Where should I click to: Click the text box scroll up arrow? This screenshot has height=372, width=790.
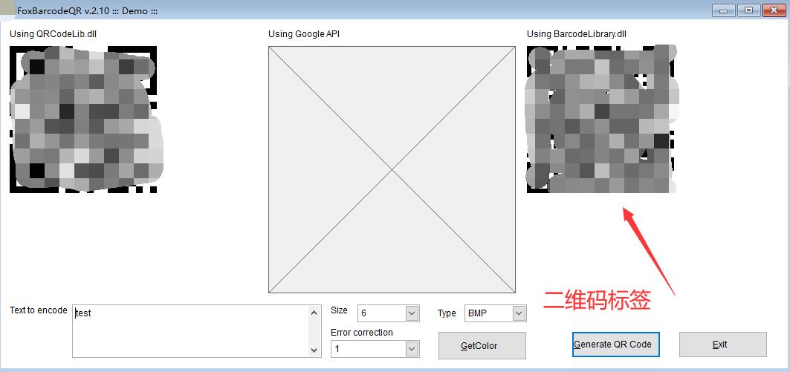[x=314, y=313]
